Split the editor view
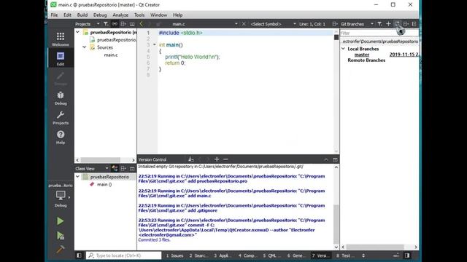467x262 pixels. coord(335,24)
